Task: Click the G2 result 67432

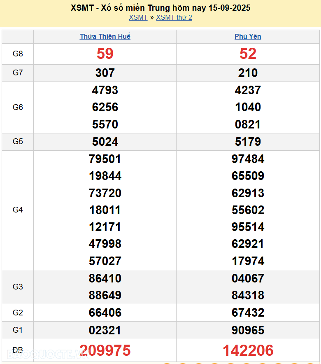Action: pos(248,313)
